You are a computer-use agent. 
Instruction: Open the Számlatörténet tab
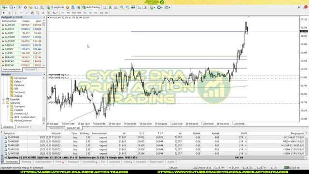43,162
